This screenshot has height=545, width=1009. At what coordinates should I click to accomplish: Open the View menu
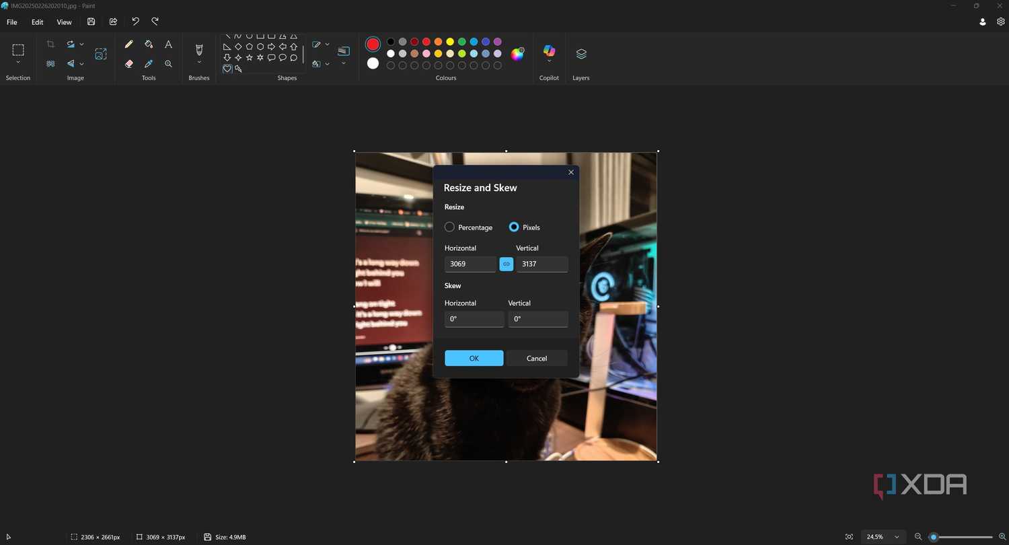(64, 22)
